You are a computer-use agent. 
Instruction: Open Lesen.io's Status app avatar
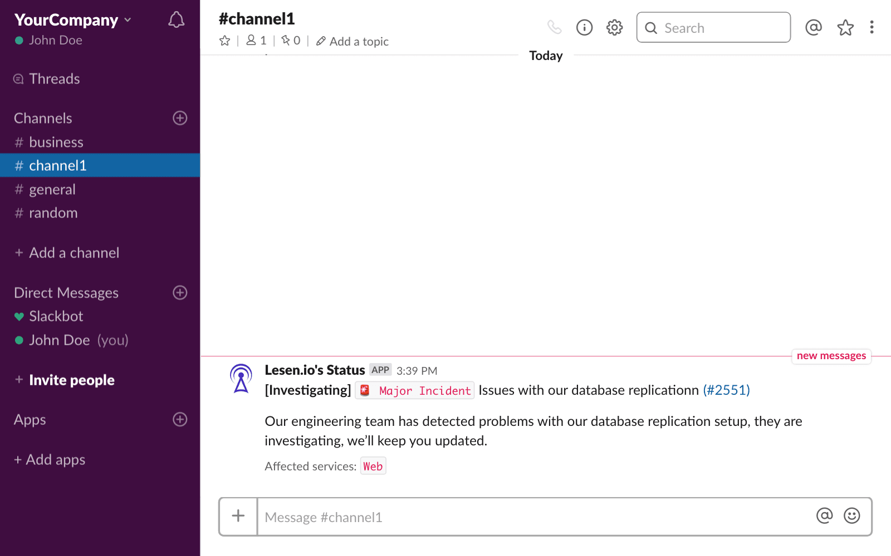[x=241, y=379]
